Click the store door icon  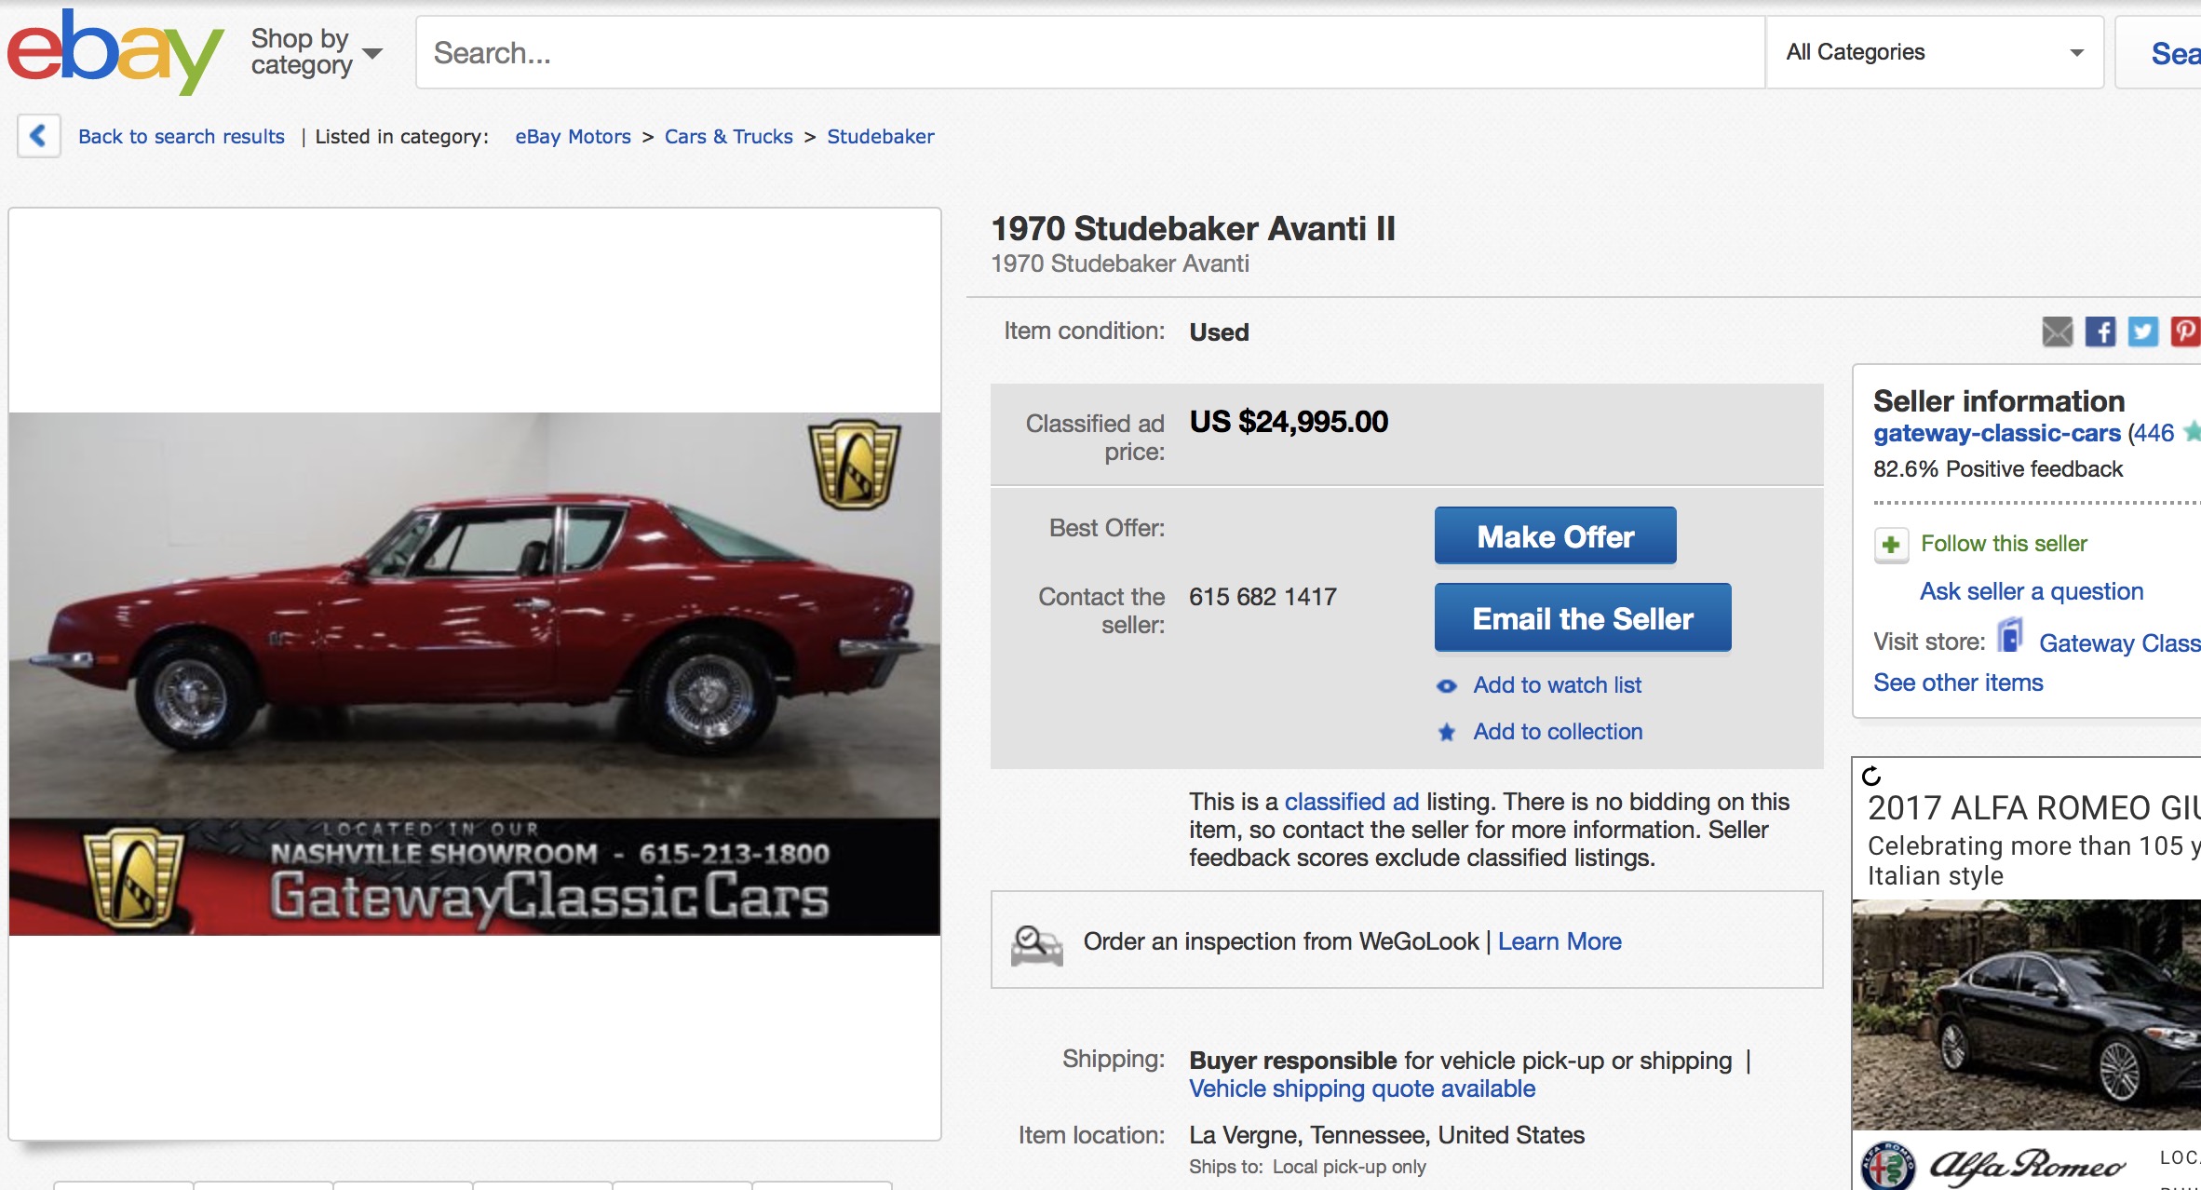pyautogui.click(x=2010, y=638)
